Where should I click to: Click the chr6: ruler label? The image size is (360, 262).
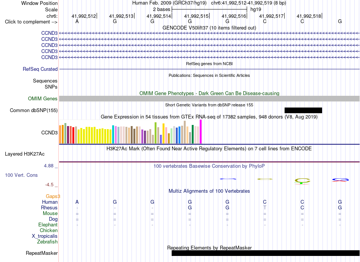pyautogui.click(x=52, y=16)
